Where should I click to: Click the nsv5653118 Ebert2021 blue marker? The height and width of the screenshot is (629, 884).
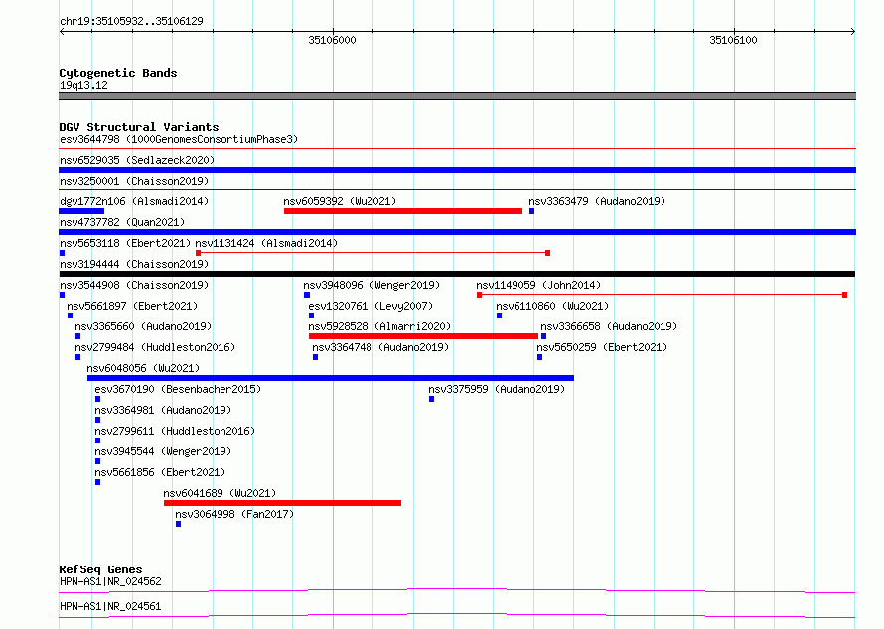pyautogui.click(x=62, y=253)
